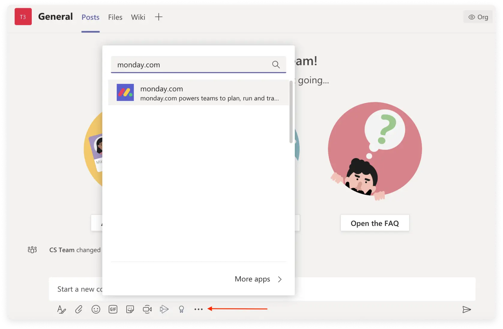Click the monday.com app logo
The height and width of the screenshot is (329, 503).
pos(125,92)
